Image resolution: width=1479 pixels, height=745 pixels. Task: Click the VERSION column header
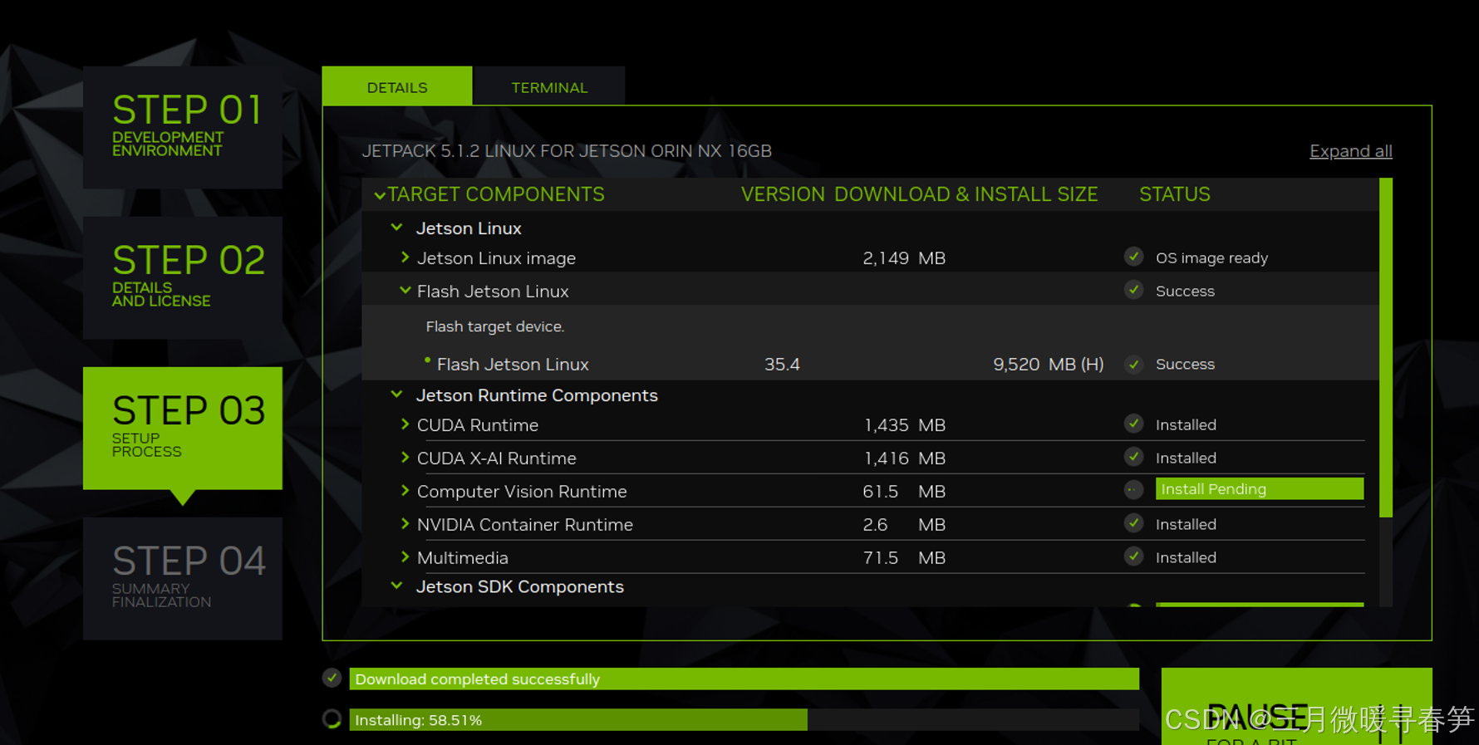783,194
